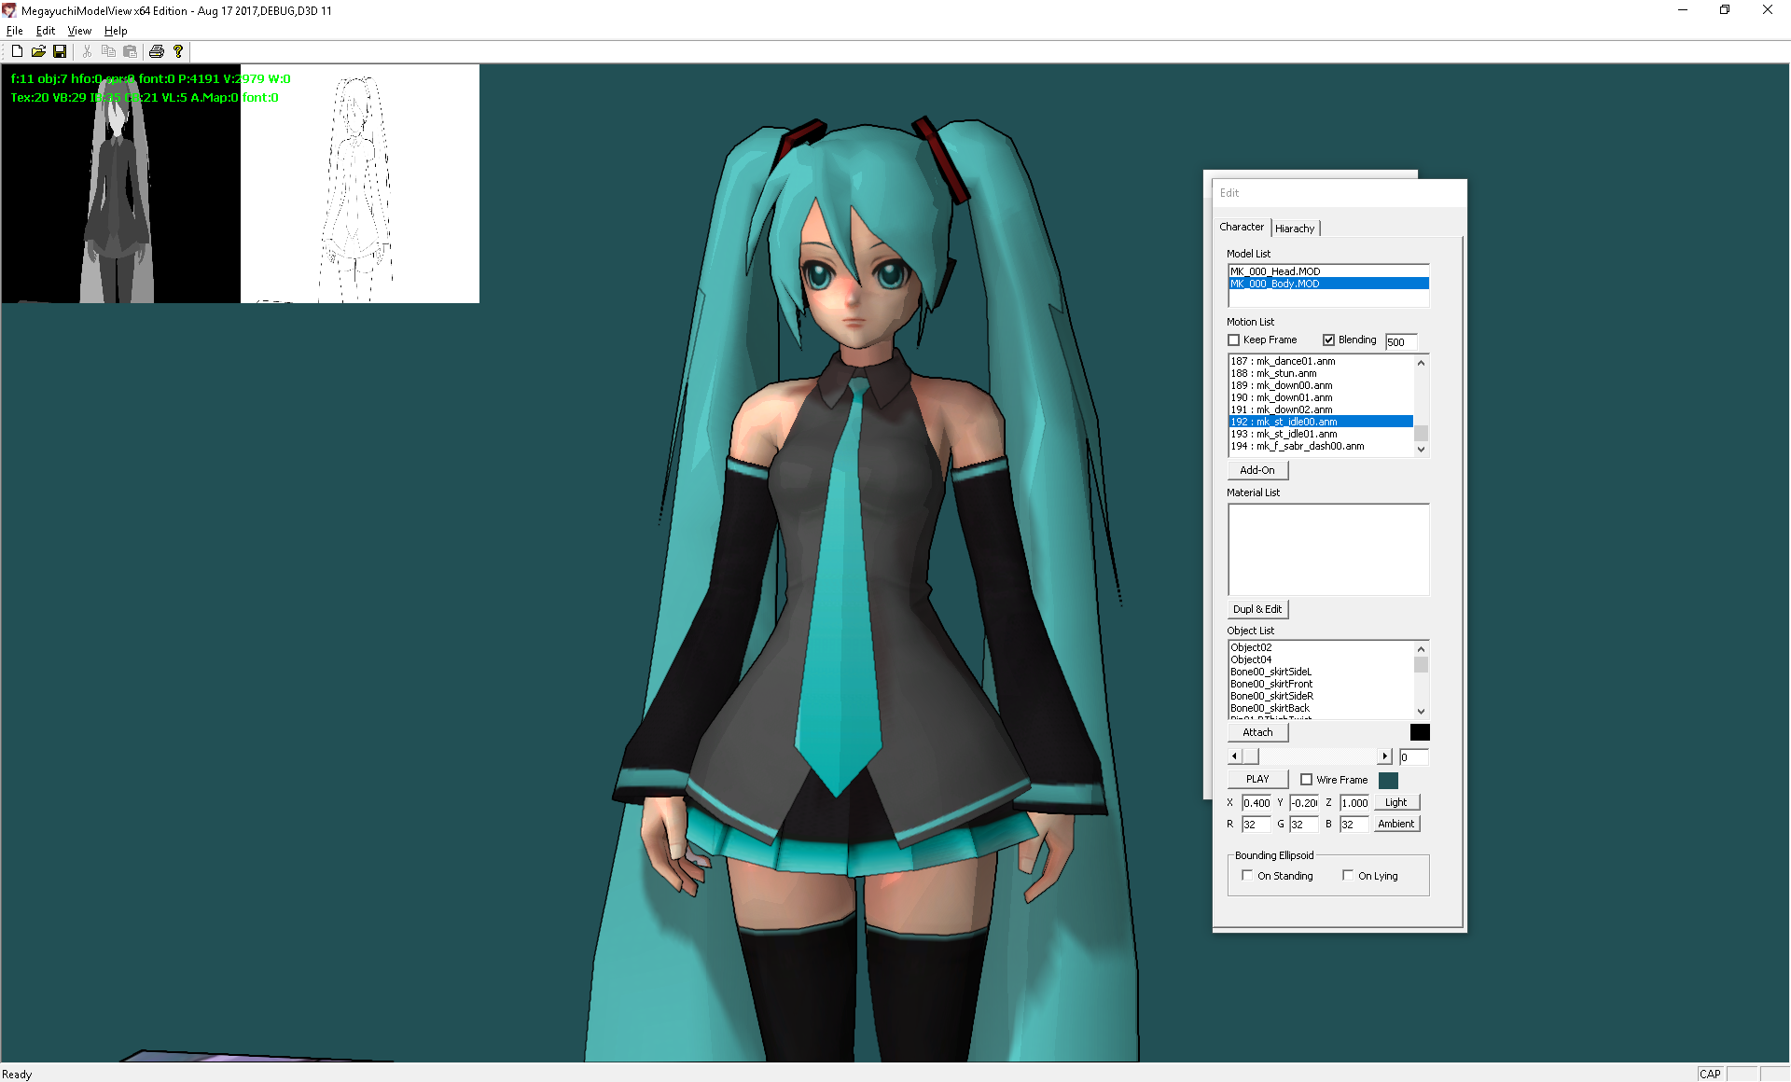The height and width of the screenshot is (1082, 1791).
Task: Click the Dupl & Edit button
Action: pos(1257,609)
